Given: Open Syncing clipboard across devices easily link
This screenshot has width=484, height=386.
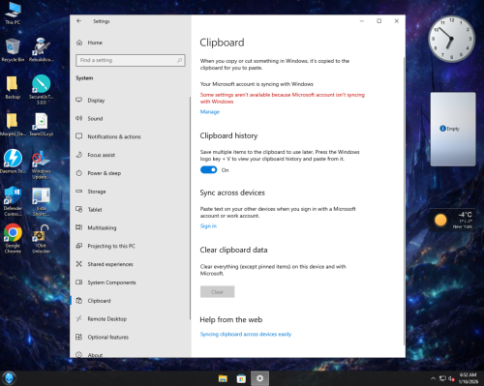Looking at the screenshot, I should coord(246,334).
